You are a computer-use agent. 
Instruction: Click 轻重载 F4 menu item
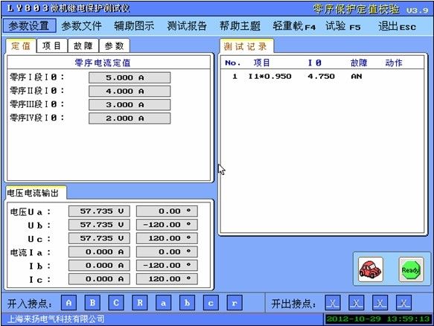click(294, 26)
